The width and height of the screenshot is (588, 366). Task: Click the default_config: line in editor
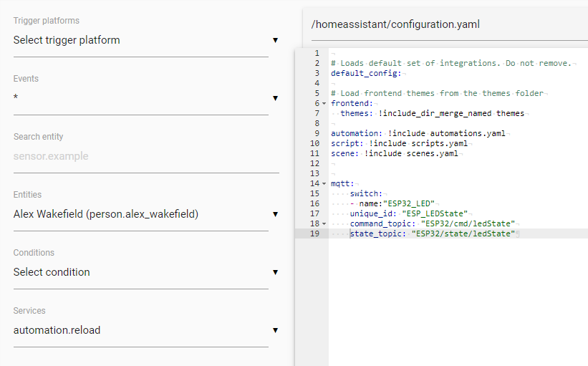coord(366,73)
